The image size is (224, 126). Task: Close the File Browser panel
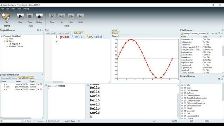pyautogui.click(x=223, y=30)
